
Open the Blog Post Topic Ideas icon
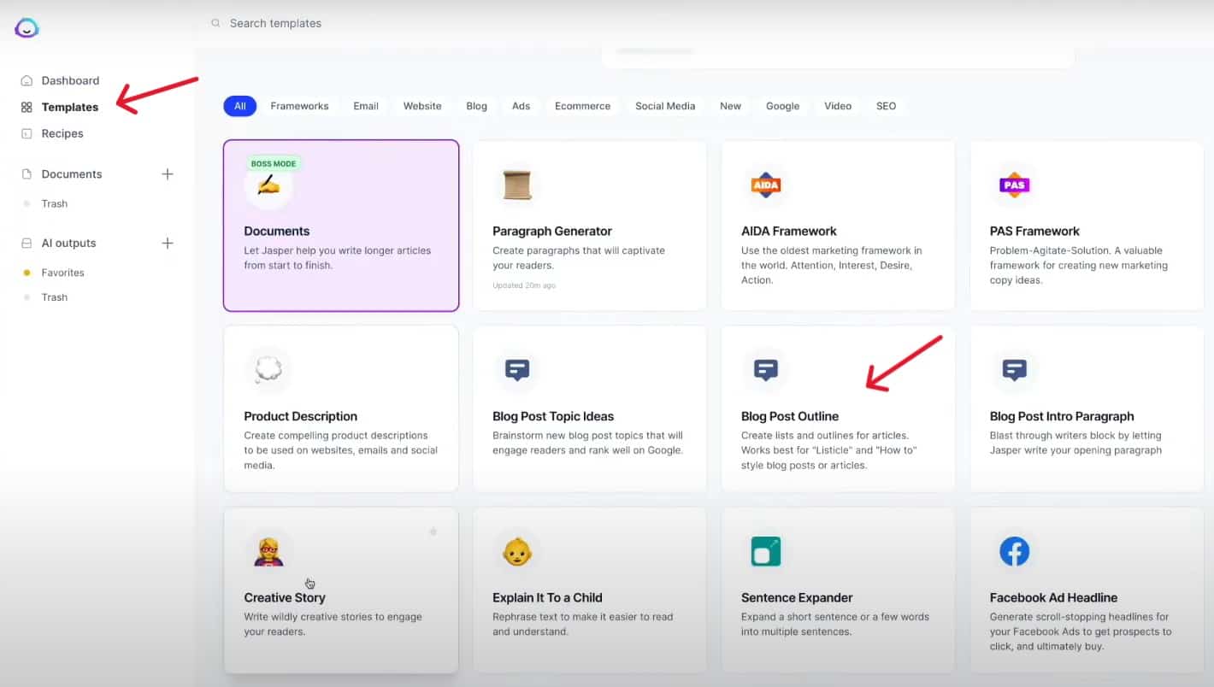click(x=517, y=369)
